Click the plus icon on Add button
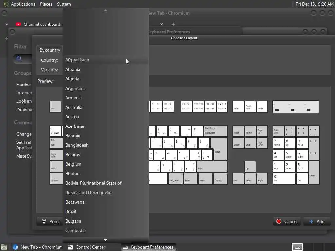 coord(311,221)
